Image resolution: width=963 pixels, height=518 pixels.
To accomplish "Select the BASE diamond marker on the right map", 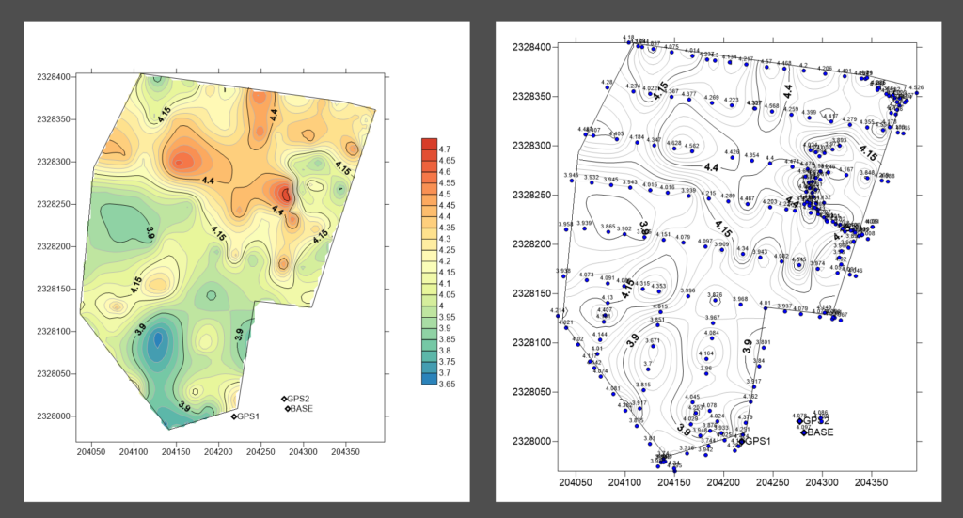I will (x=803, y=432).
